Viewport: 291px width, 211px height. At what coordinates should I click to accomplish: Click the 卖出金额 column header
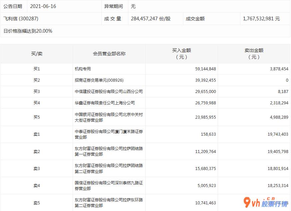pos(254,54)
